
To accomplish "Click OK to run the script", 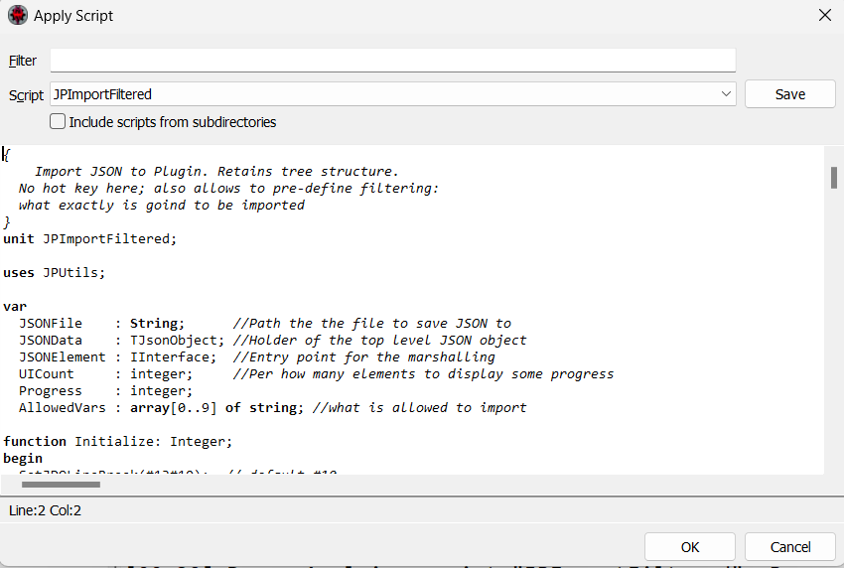I will point(689,547).
